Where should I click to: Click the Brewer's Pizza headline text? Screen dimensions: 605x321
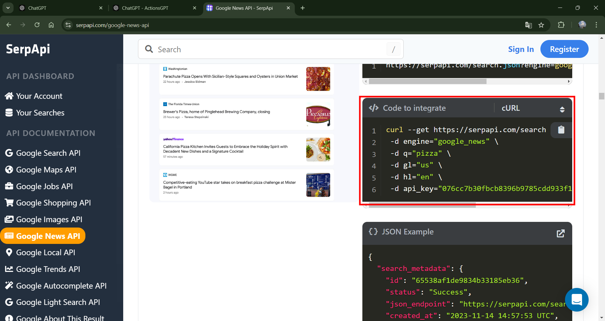(216, 112)
